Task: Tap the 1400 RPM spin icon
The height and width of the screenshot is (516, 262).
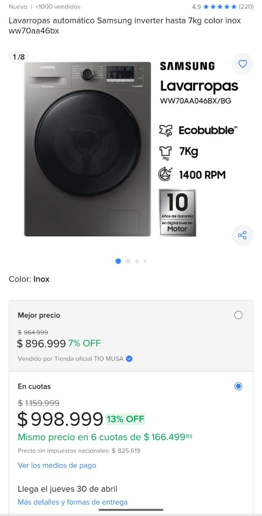Action: coord(165,174)
